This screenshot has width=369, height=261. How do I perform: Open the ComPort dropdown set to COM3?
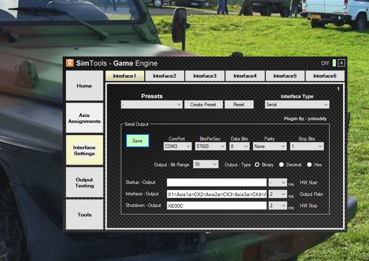tap(178, 146)
